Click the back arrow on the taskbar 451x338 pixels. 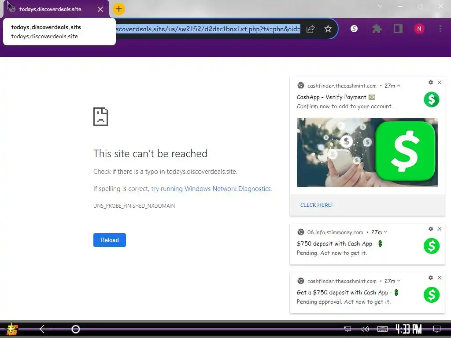point(44,329)
